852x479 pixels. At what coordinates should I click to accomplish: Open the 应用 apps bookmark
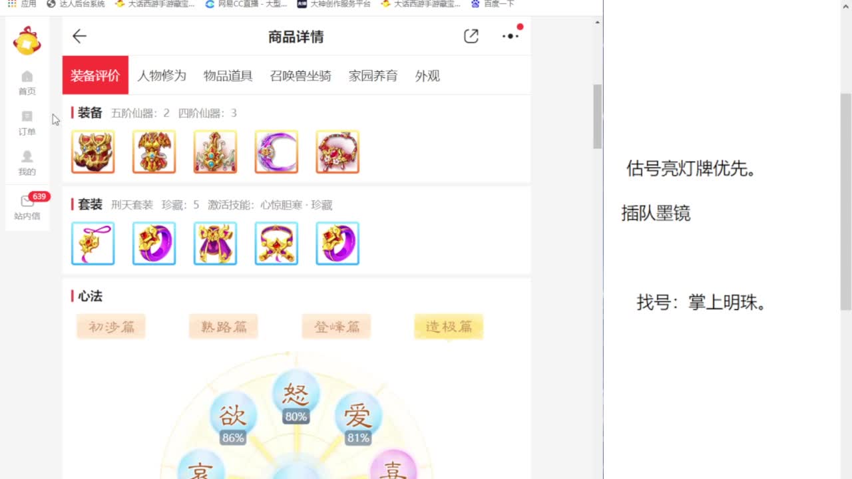coord(22,4)
